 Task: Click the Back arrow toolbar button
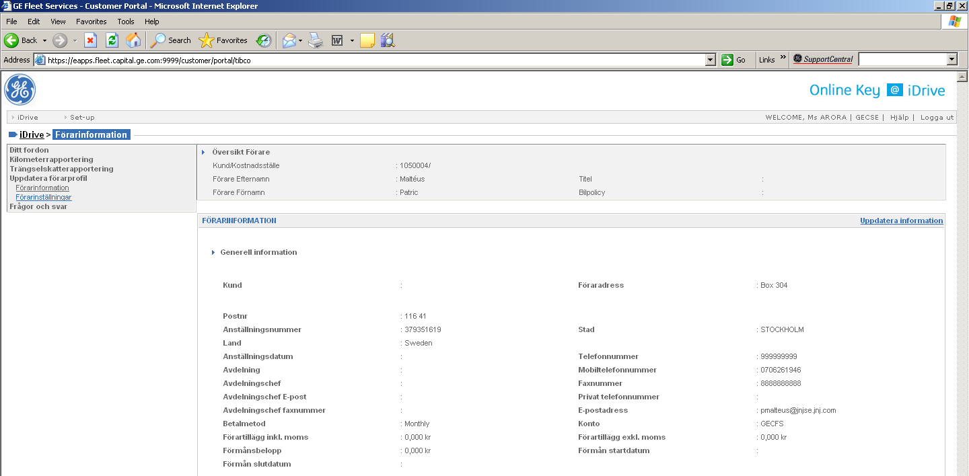[x=20, y=40]
